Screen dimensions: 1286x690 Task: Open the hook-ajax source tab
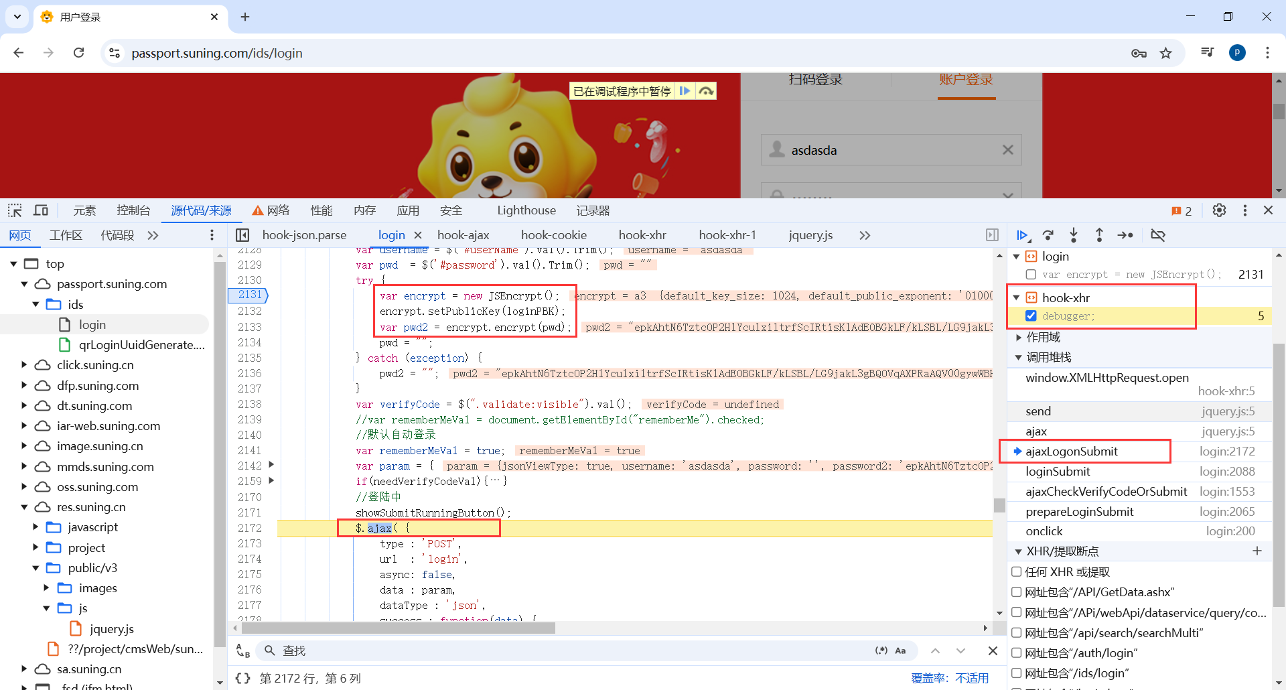click(x=463, y=235)
